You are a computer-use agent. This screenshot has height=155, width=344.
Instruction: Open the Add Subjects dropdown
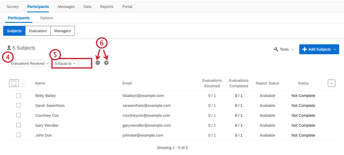tap(319, 49)
